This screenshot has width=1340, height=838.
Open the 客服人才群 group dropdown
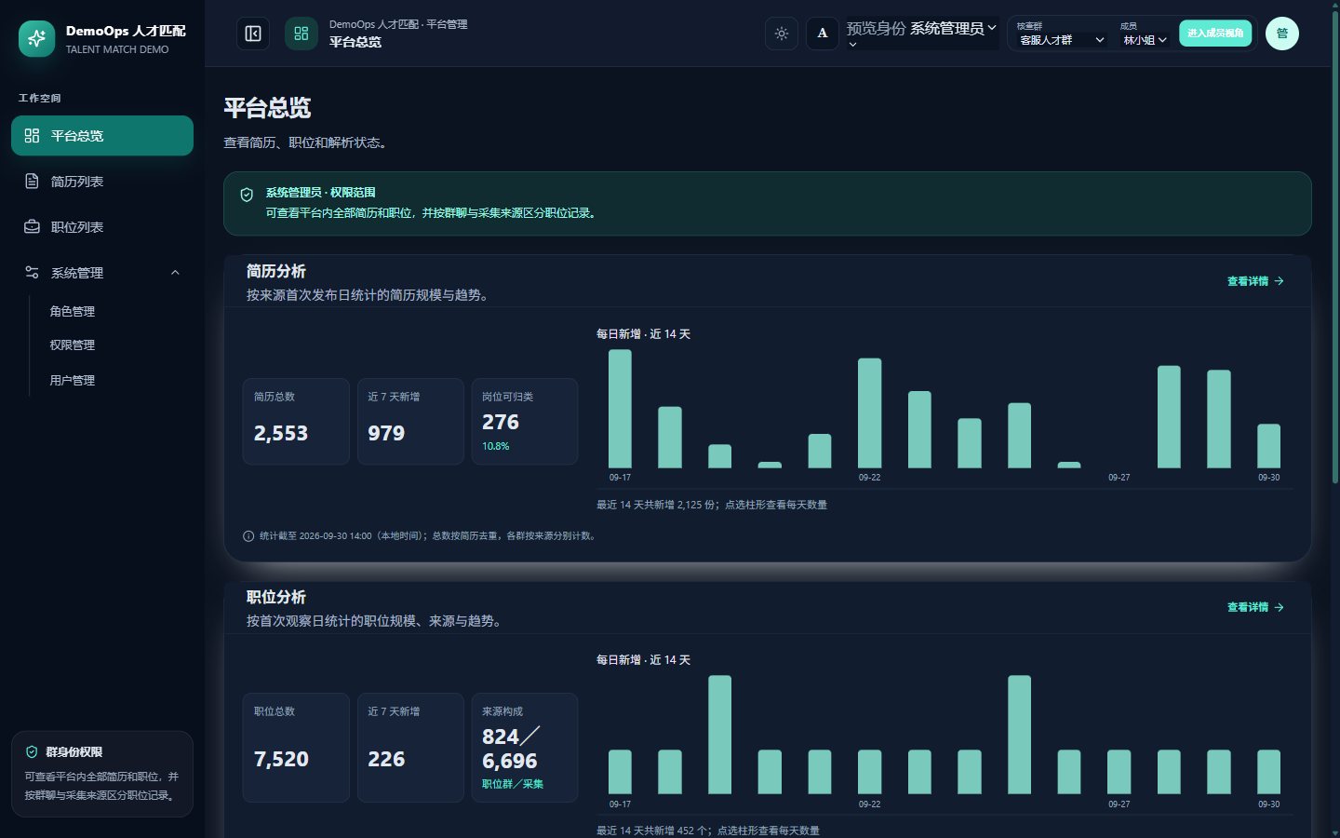tap(1061, 40)
